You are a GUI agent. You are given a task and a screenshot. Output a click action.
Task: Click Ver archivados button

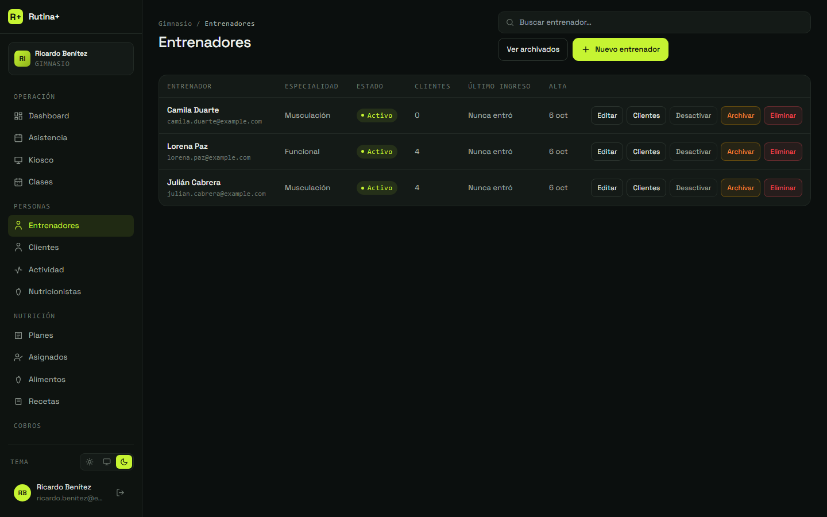pyautogui.click(x=533, y=49)
